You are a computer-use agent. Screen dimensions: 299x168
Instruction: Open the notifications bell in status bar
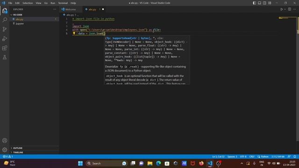click(295, 157)
